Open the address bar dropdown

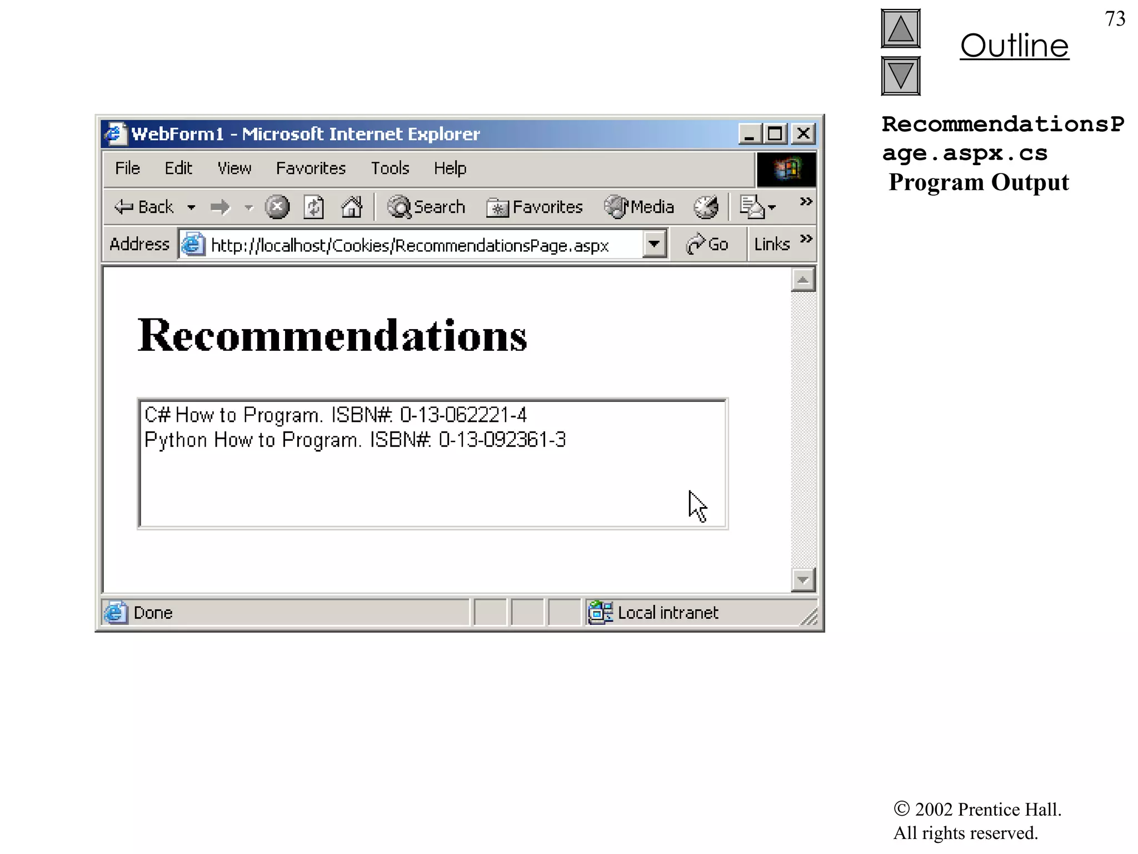(x=654, y=244)
